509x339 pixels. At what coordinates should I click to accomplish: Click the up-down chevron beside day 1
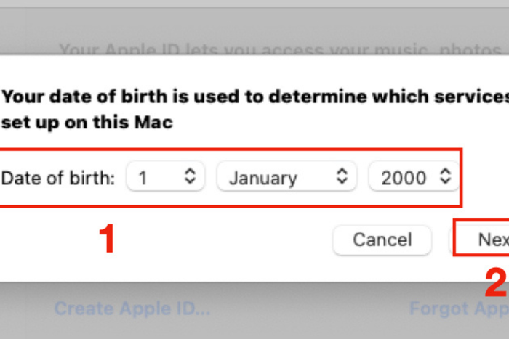click(x=190, y=176)
